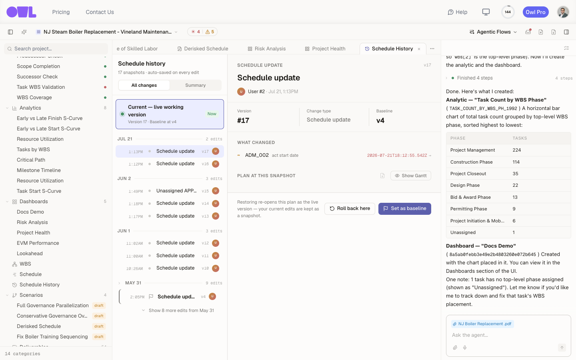Open the Critical Path analytic
This screenshot has width=576, height=360.
click(31, 160)
